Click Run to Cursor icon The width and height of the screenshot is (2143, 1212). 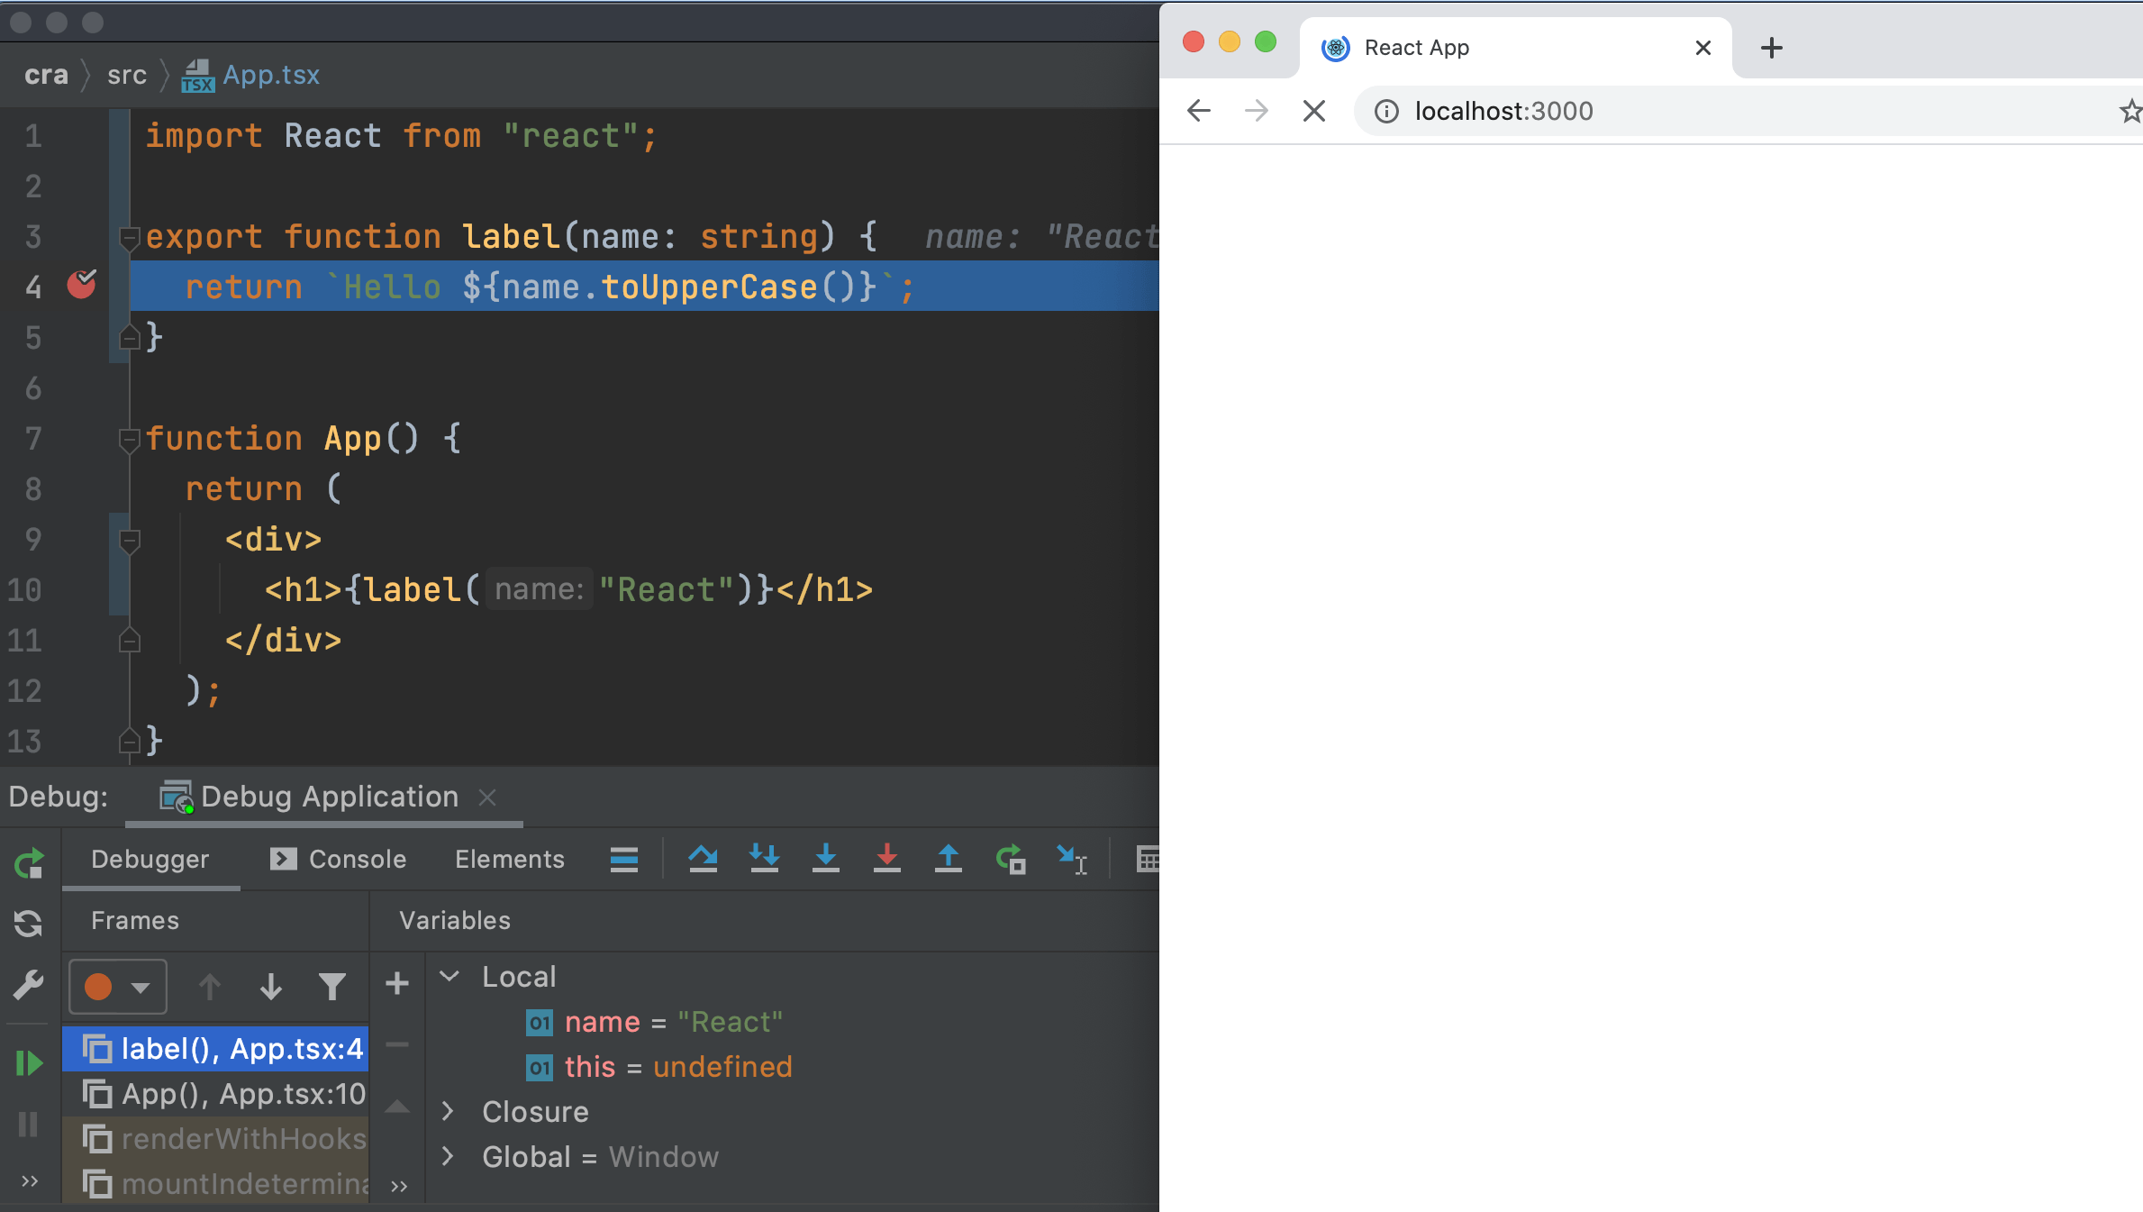coord(1071,859)
